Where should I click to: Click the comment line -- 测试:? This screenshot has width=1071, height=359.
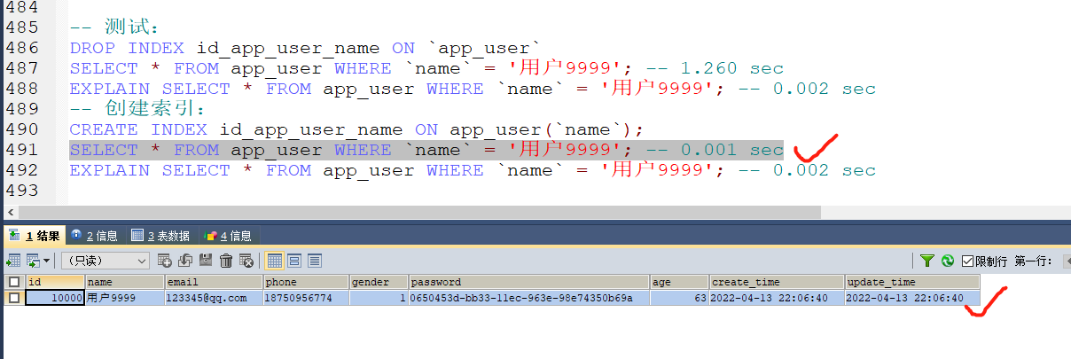[114, 27]
